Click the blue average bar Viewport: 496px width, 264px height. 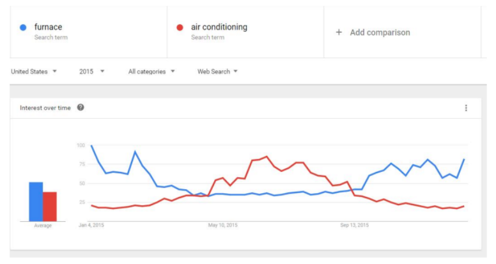(36, 202)
